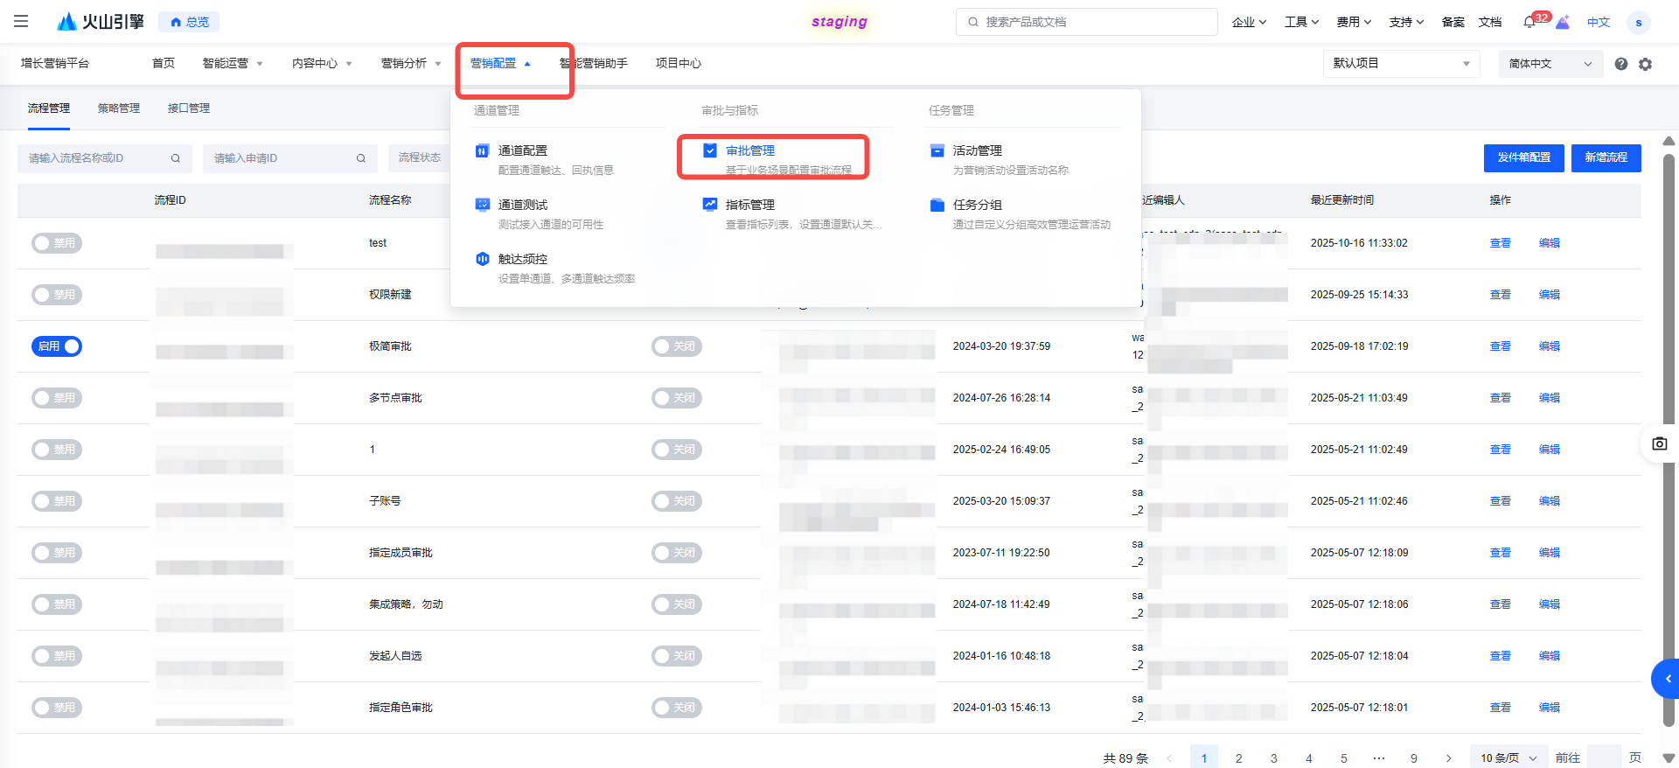Click the 通道配置 icon in the menu
Image resolution: width=1679 pixels, height=768 pixels.
482,150
